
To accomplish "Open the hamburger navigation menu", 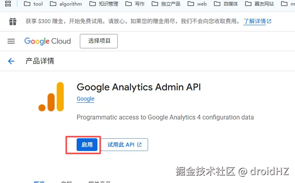I will [11, 41].
